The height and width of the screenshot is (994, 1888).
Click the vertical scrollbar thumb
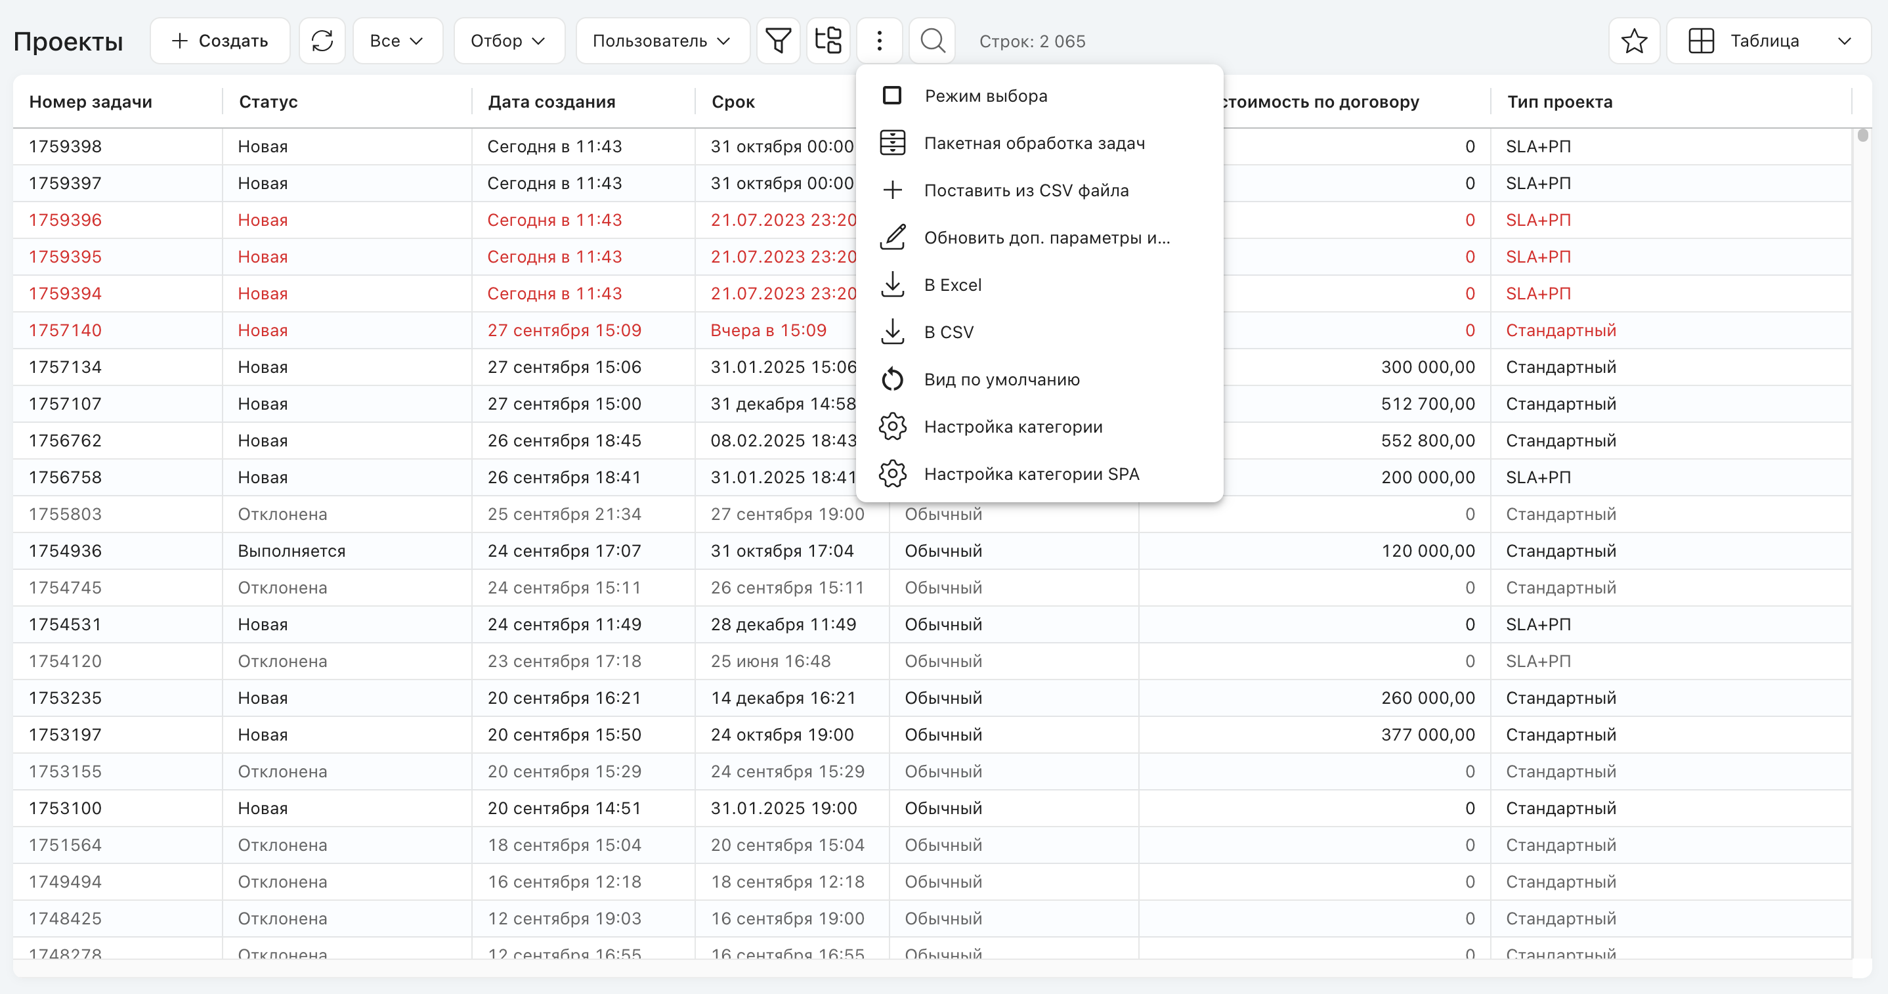(x=1862, y=135)
